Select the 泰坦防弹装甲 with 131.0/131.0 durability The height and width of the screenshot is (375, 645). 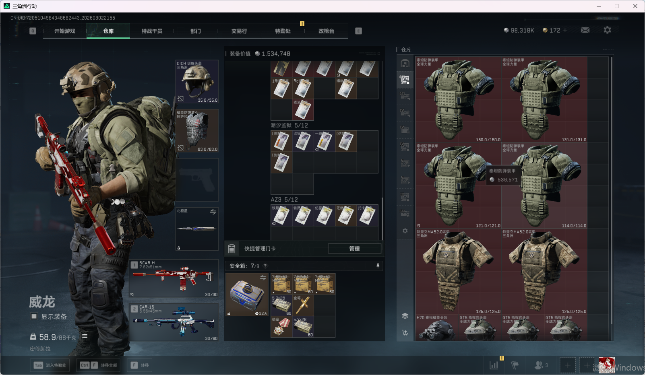pos(544,100)
